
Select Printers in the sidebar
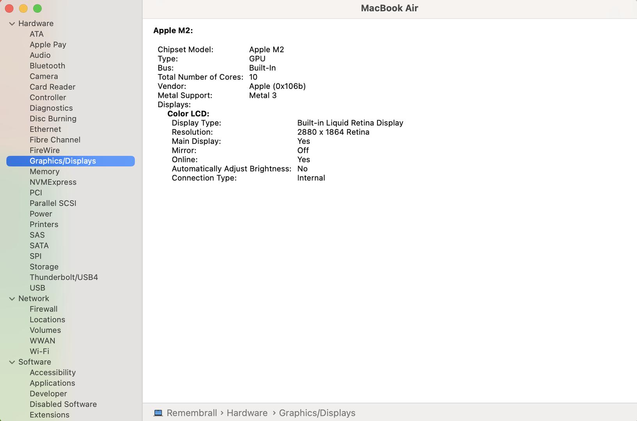[44, 224]
